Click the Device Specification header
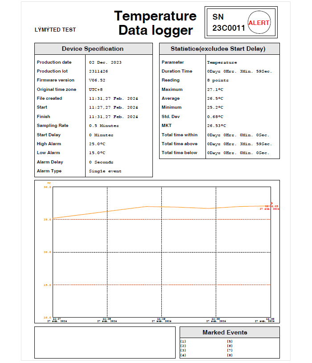 (x=93, y=49)
